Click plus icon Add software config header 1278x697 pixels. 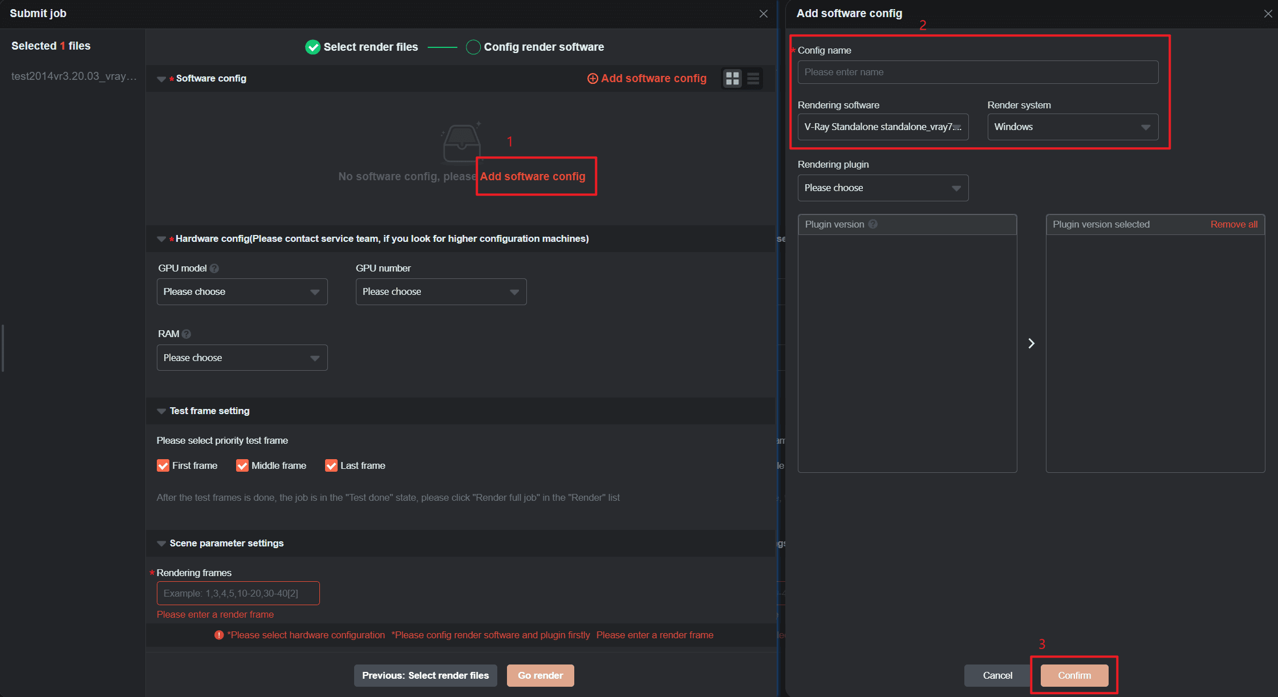[x=593, y=79]
